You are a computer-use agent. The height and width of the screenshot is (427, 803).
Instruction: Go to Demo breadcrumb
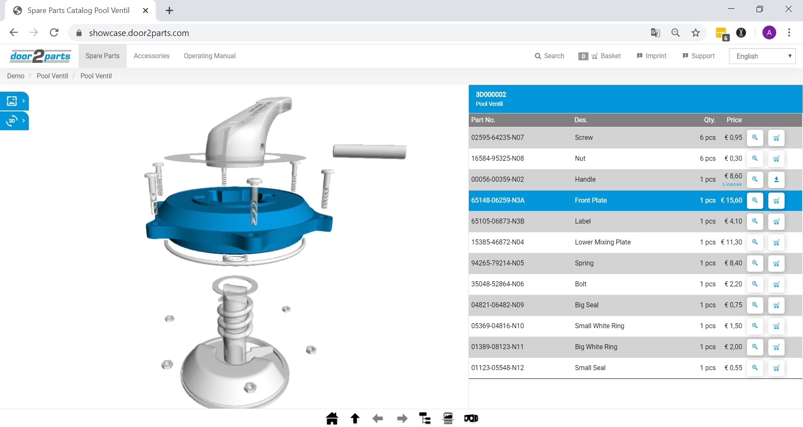point(16,76)
